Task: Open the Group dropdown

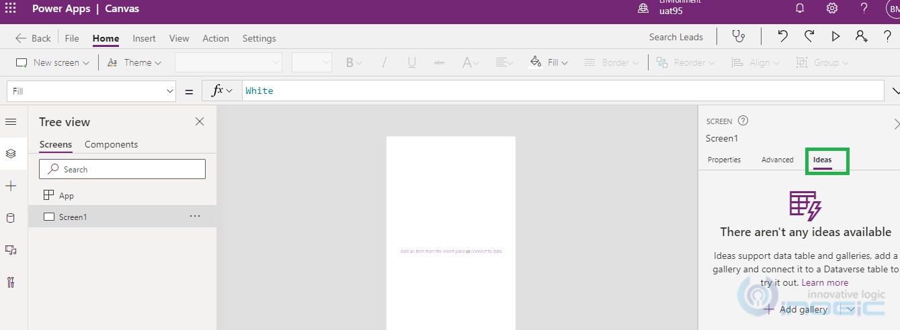Action: pyautogui.click(x=822, y=62)
